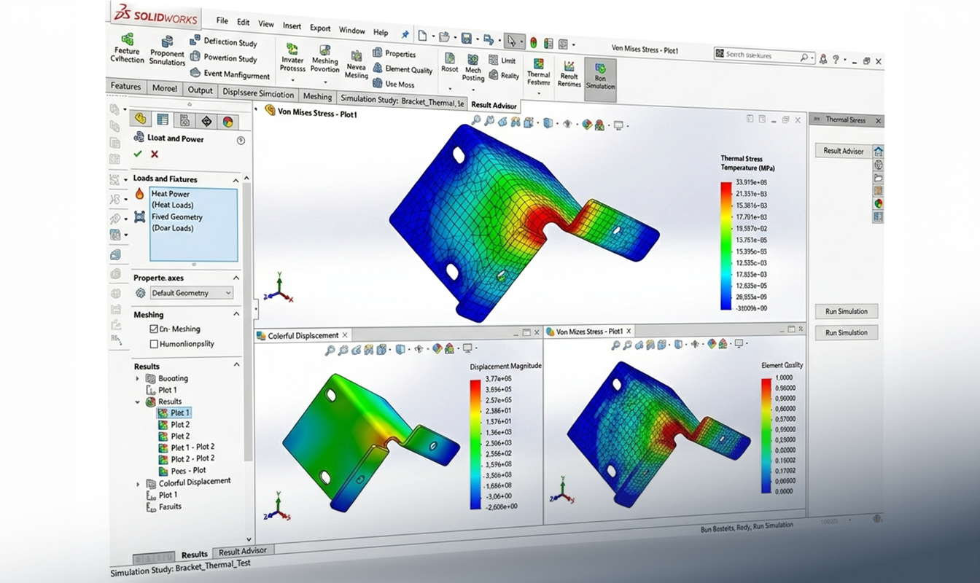
Task: Open the Rerolt Rentimes tool
Action: click(569, 74)
